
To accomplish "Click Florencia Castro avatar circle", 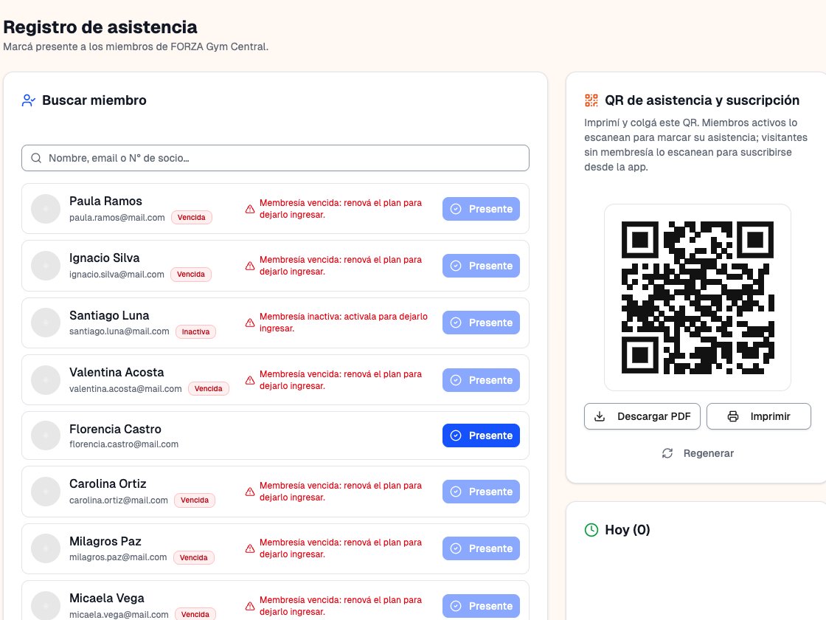I will pyautogui.click(x=46, y=435).
